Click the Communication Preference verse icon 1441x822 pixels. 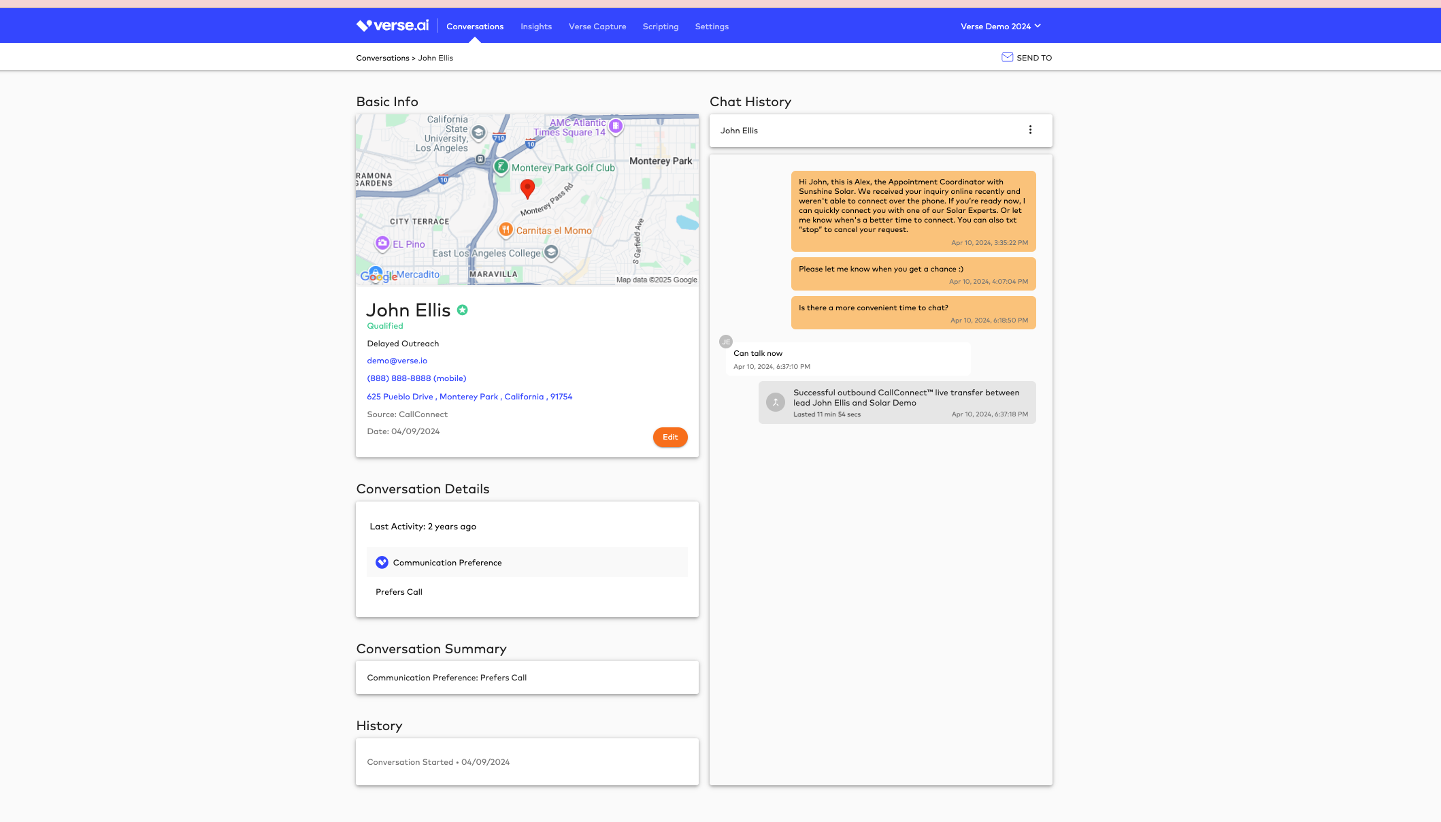point(382,563)
